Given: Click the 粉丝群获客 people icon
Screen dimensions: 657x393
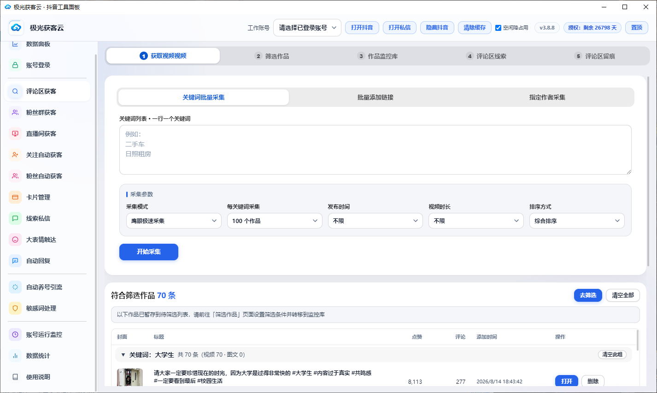Looking at the screenshot, I should (15, 112).
